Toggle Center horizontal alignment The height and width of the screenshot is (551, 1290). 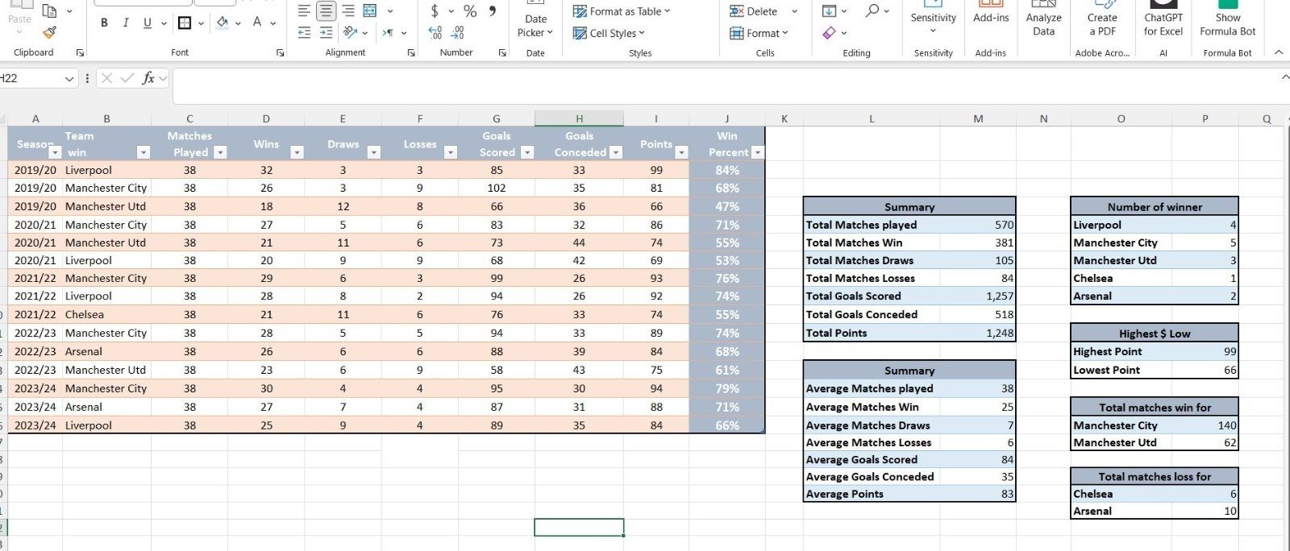coord(326,11)
